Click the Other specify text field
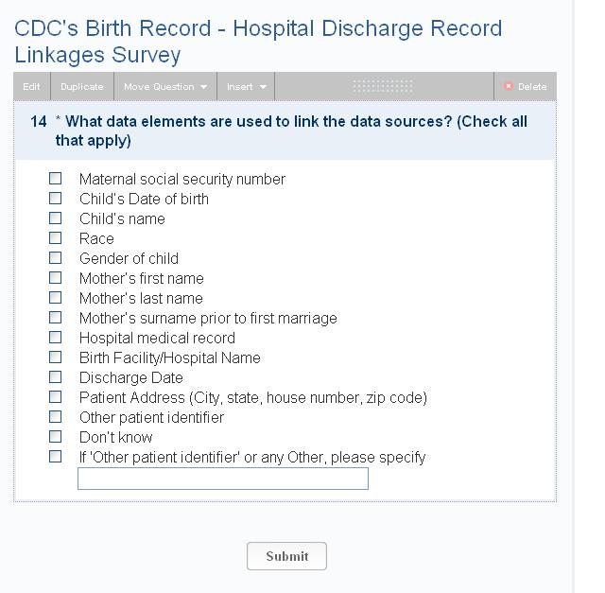The height and width of the screenshot is (593, 605). pyautogui.click(x=223, y=479)
